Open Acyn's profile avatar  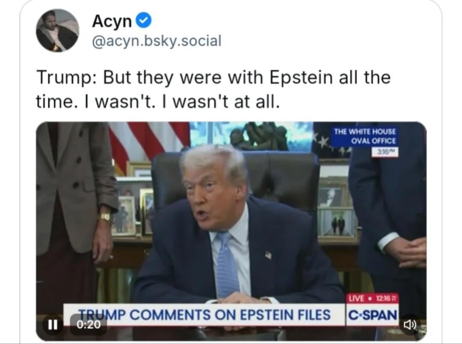[57, 30]
